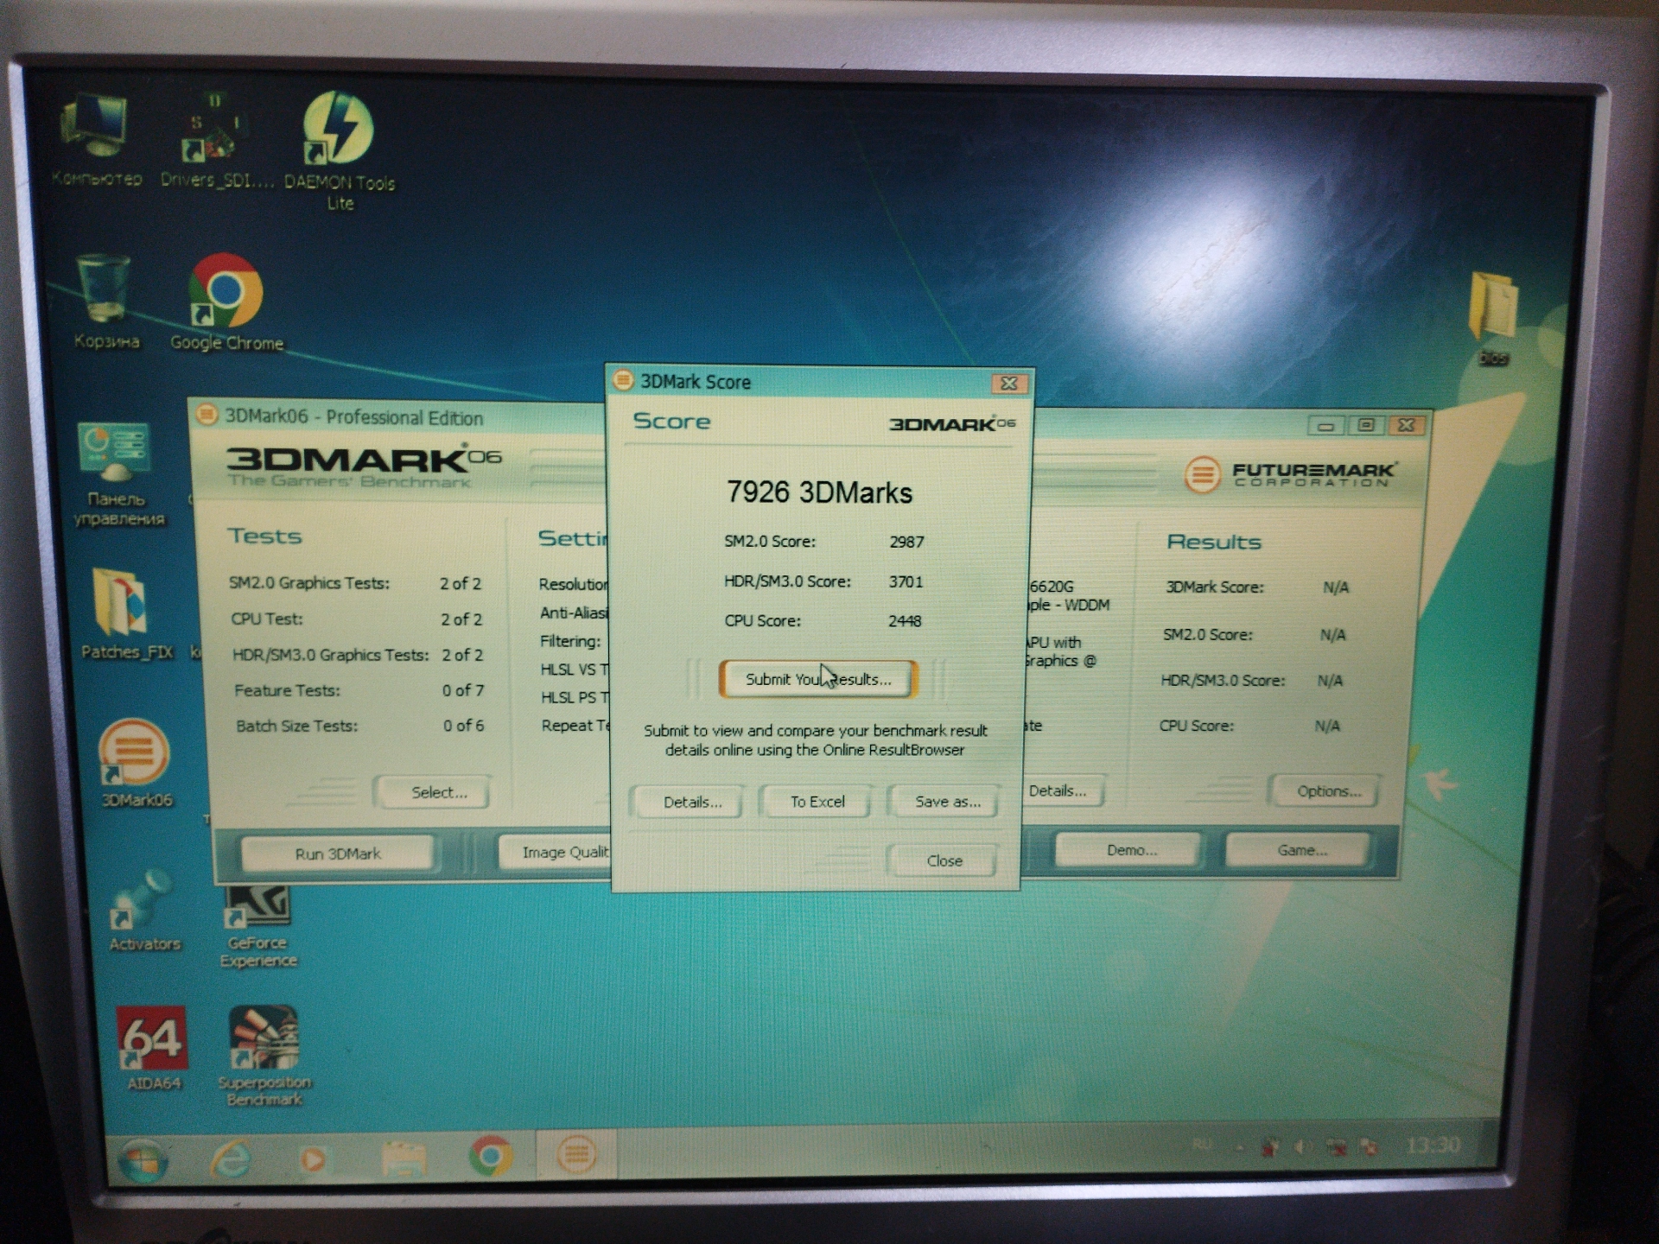Open the Компьютер desktop icon

point(95,138)
